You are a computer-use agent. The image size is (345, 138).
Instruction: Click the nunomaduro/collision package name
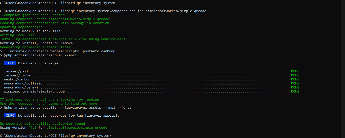tap(24, 83)
